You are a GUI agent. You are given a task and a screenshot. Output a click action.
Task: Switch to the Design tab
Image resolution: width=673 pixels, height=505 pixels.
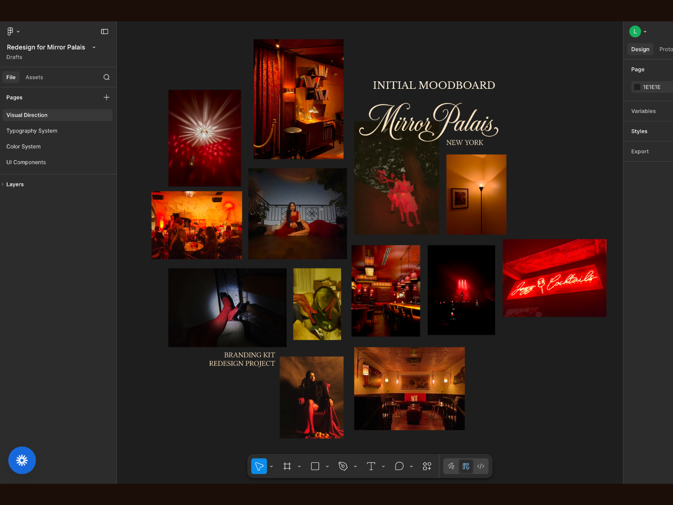[640, 49]
